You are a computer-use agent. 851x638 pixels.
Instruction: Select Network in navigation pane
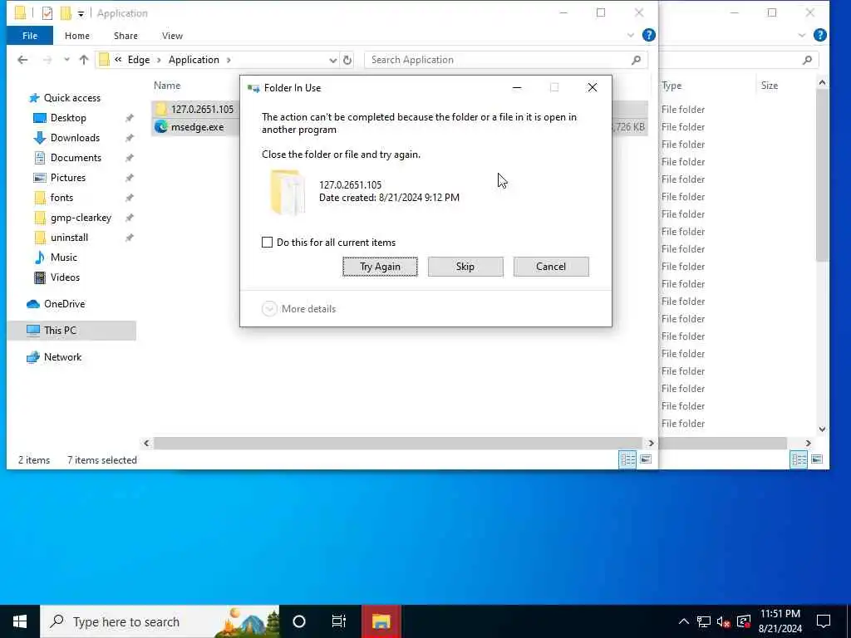(62, 357)
